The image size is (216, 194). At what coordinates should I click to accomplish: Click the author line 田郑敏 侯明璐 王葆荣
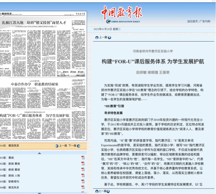click(153, 72)
